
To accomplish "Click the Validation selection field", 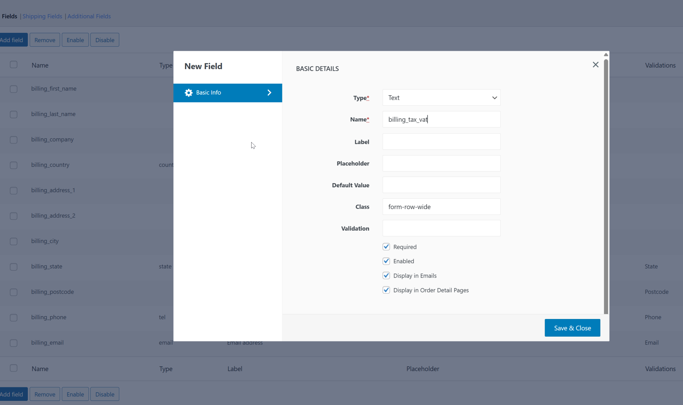I will click(x=441, y=228).
